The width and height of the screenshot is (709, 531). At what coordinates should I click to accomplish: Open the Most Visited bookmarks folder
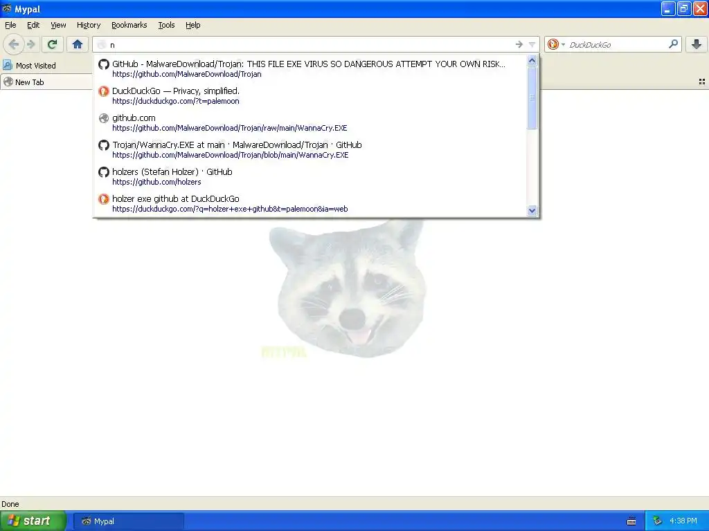pos(30,66)
